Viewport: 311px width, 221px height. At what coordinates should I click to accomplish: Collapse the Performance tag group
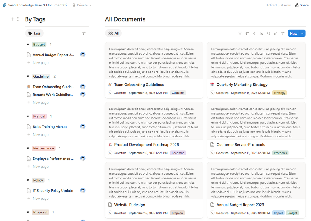coord(28,148)
